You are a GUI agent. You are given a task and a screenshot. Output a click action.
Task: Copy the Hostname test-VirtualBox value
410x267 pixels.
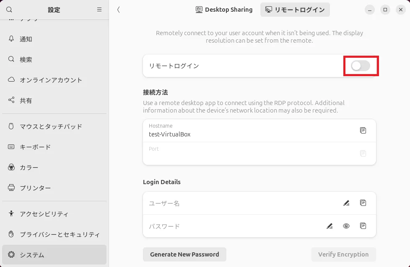pos(363,131)
